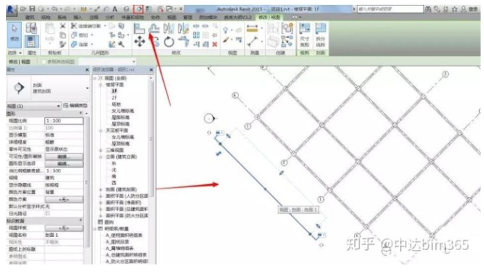Click the Type Properties icon in the ribbon

pos(31,29)
